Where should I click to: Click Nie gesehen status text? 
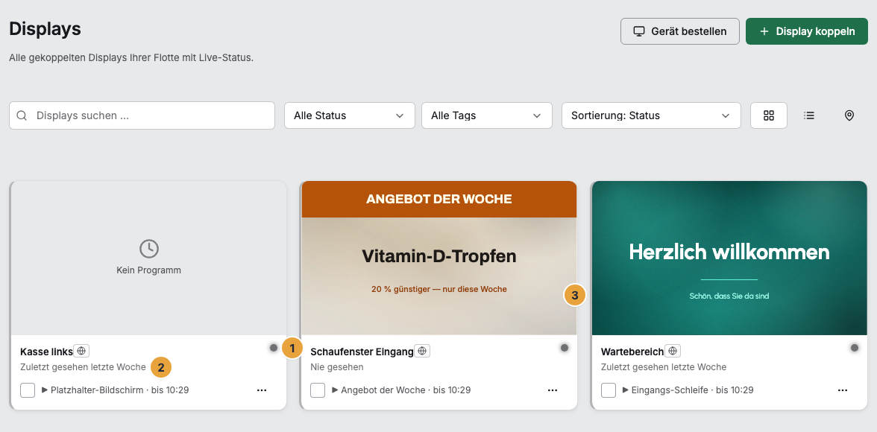pyautogui.click(x=337, y=367)
